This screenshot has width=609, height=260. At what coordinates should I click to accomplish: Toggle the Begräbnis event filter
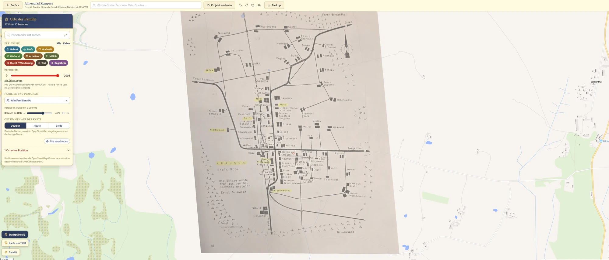click(58, 63)
